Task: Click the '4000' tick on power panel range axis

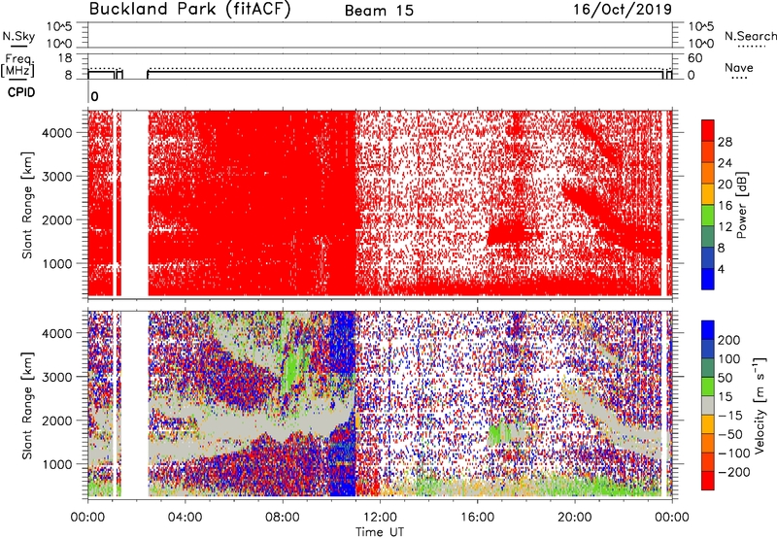Action: [x=57, y=133]
